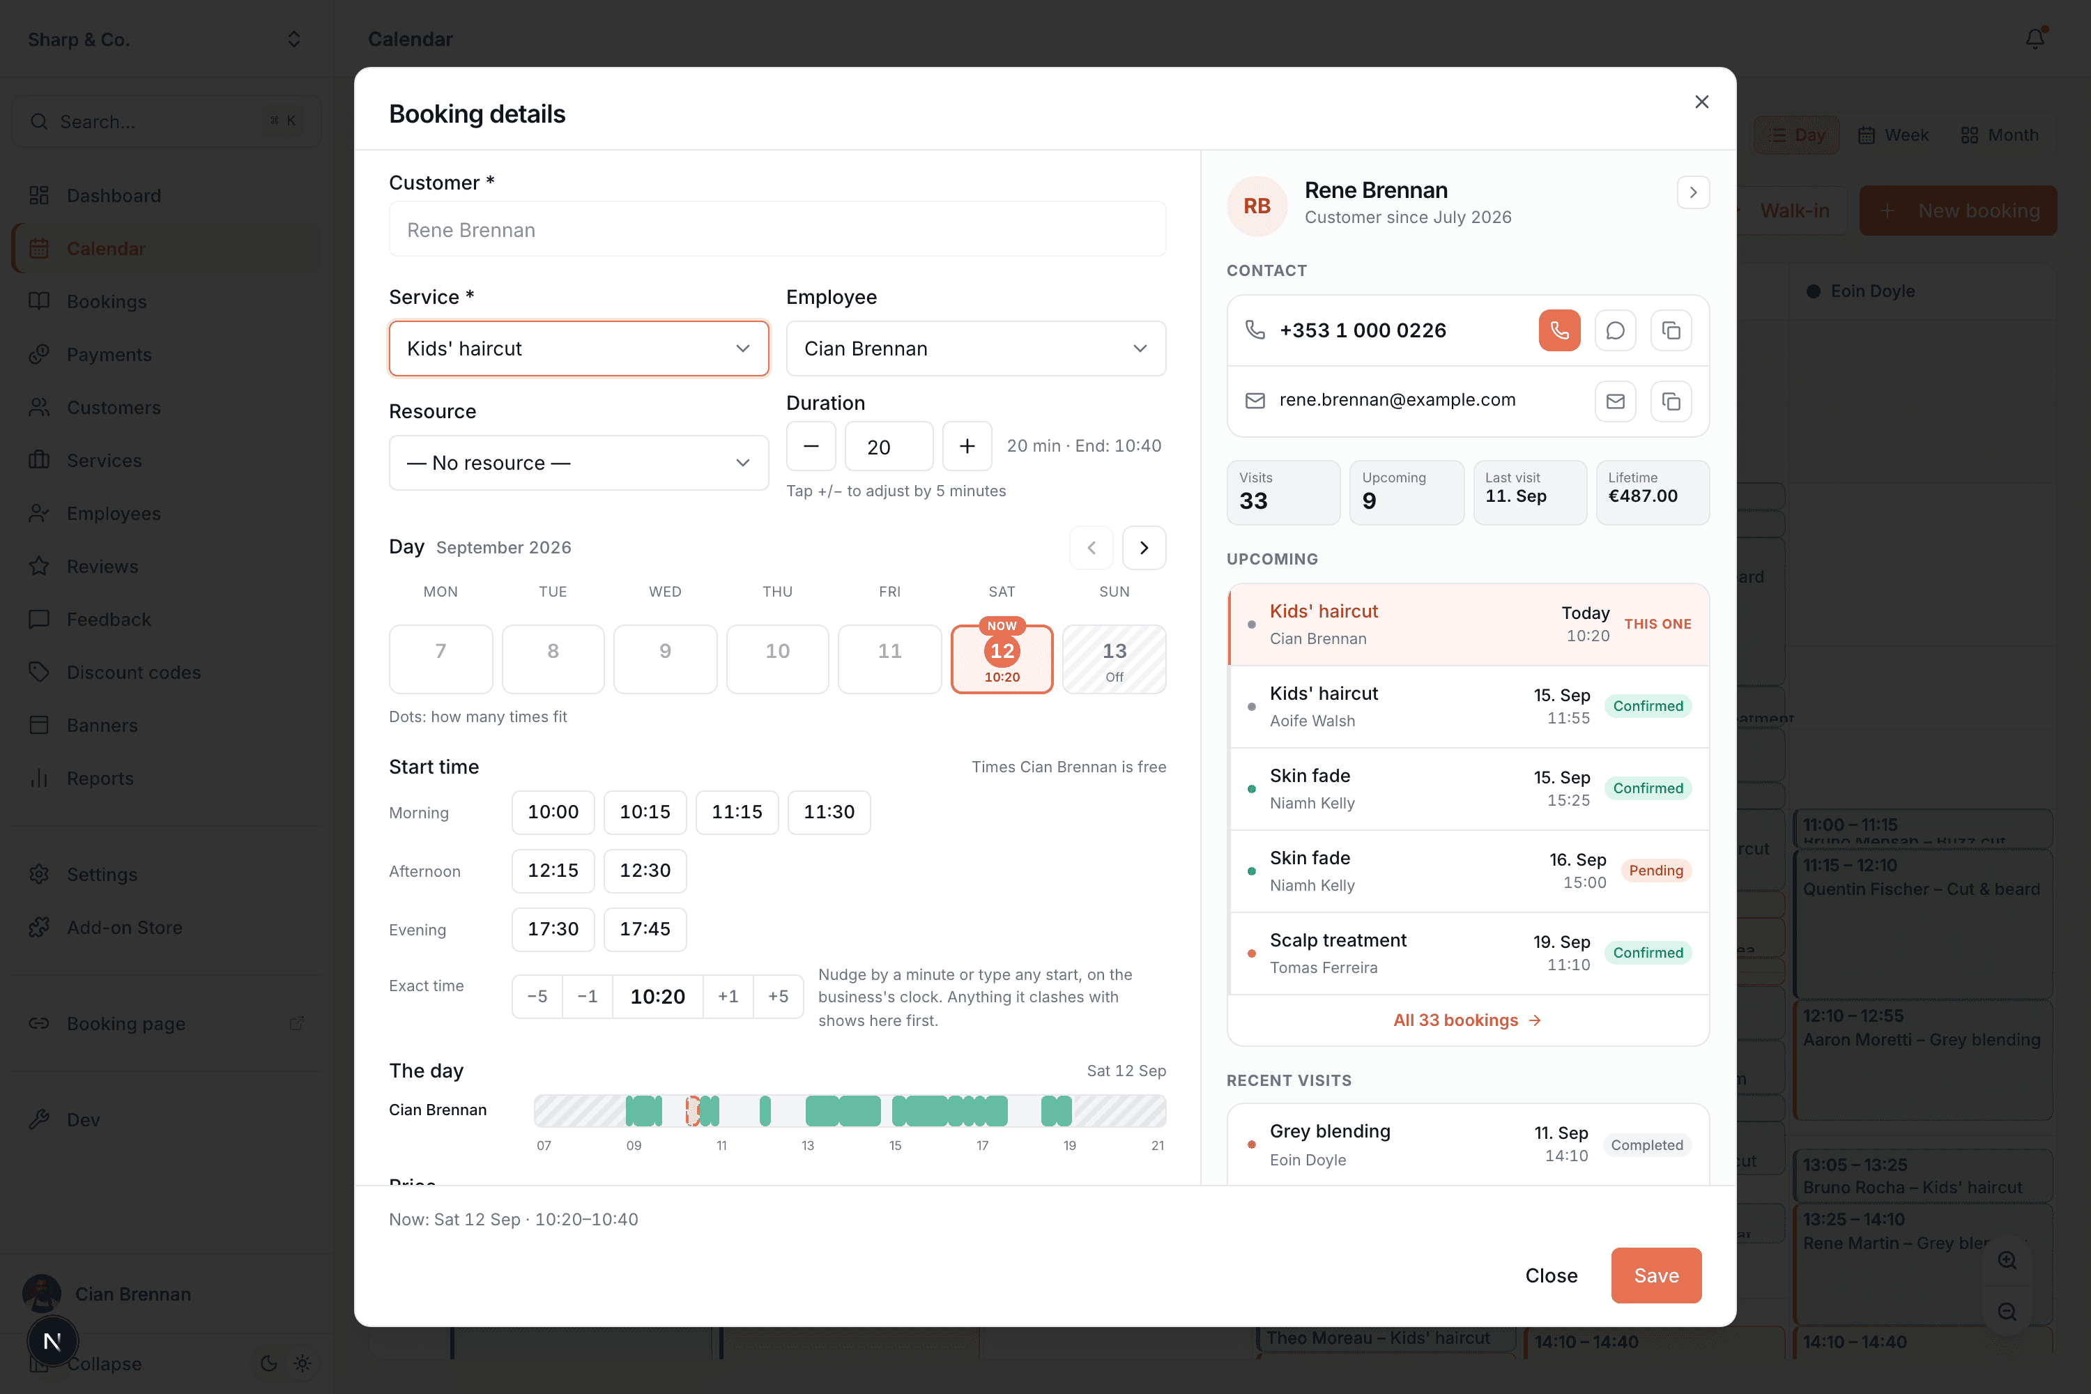This screenshot has width=2091, height=1394.
Task: Open Bookings in the sidebar
Action: tap(167, 301)
